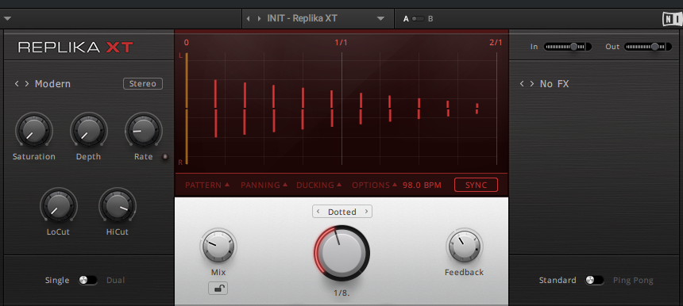Select next preset with right arrow

(x=259, y=19)
